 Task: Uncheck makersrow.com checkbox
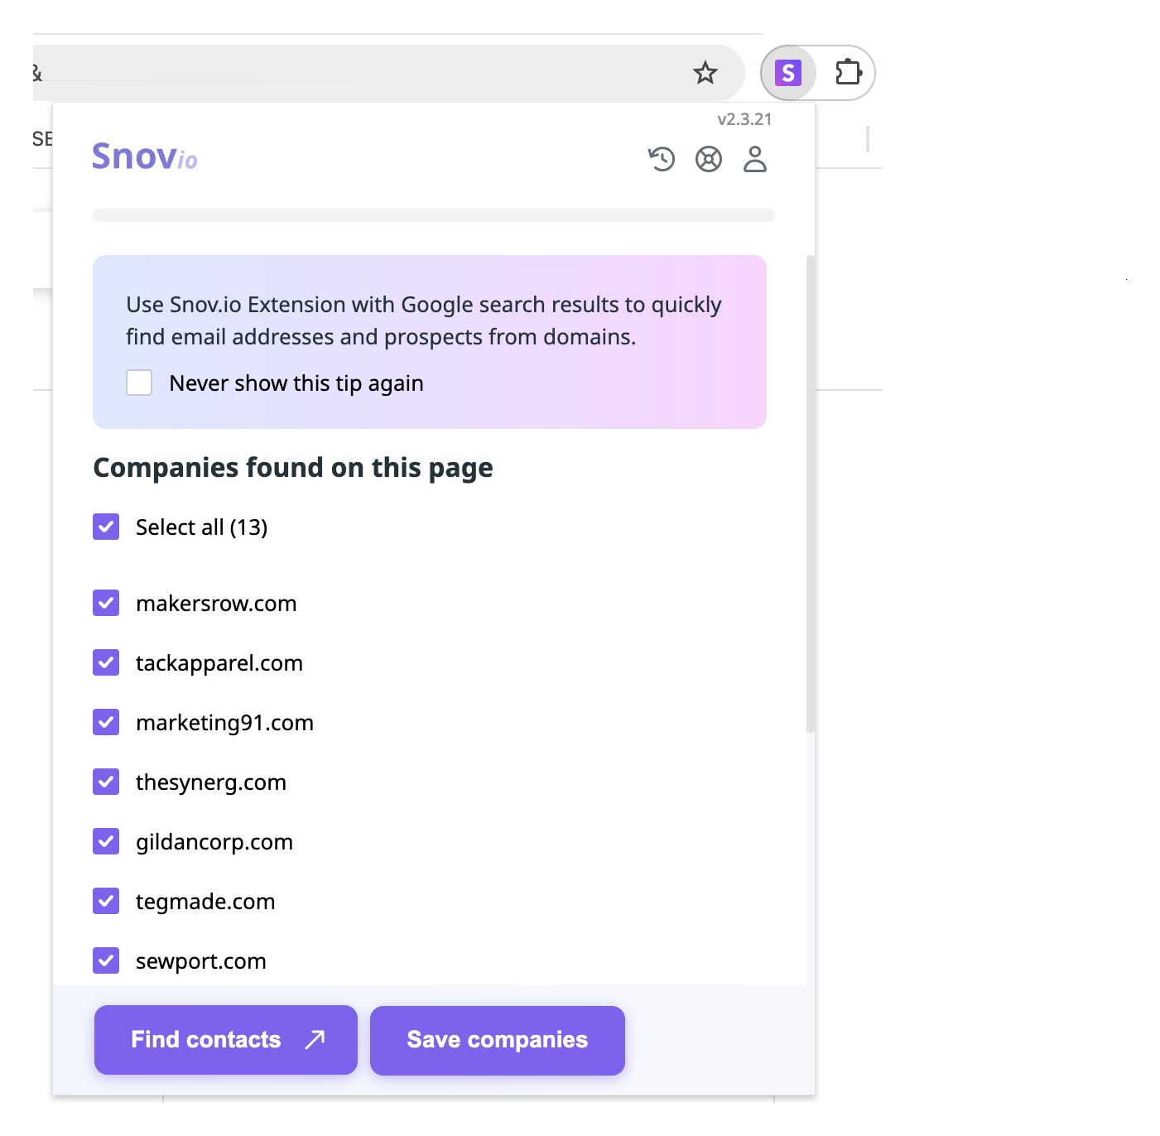click(106, 603)
